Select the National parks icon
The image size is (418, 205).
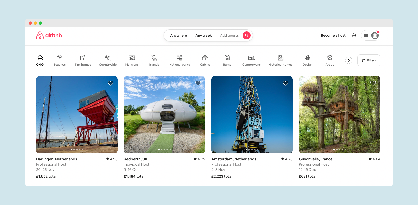180,58
